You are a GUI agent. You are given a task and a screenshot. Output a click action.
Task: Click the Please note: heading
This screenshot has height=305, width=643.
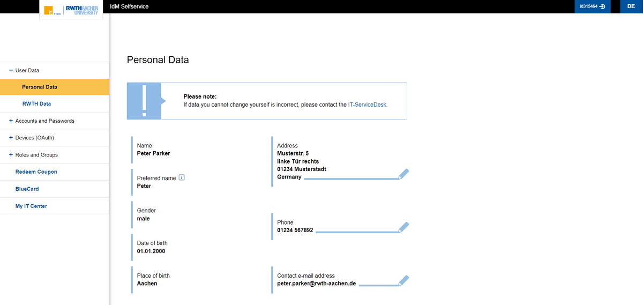200,97
